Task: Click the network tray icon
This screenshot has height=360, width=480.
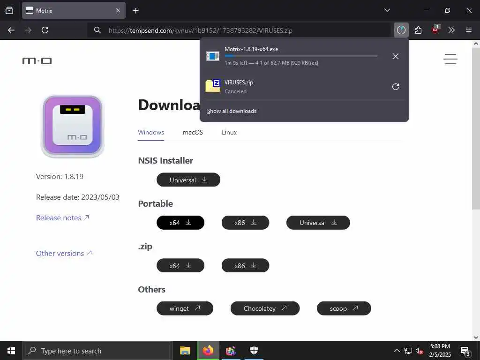Action: coord(408,351)
